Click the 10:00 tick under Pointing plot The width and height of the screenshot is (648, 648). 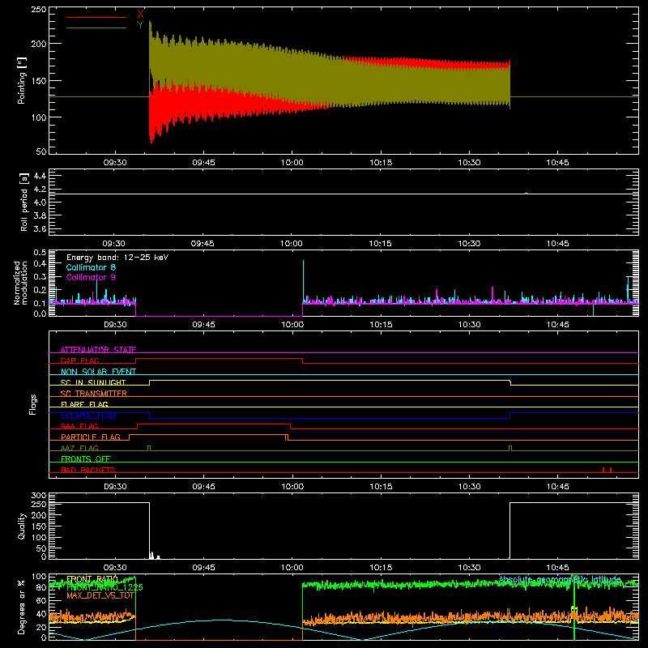pos(292,163)
